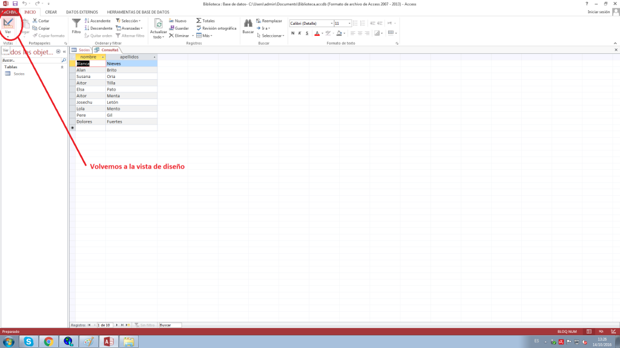This screenshot has width=620, height=348.
Task: Toggle italic text formatting
Action: pos(299,33)
